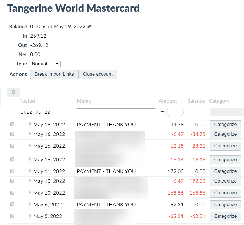Toggle the minus sign next to the amount filter
Screen dimensions: 244x225
163,111
